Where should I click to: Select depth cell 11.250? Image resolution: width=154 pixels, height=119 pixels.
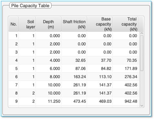pos(49,101)
